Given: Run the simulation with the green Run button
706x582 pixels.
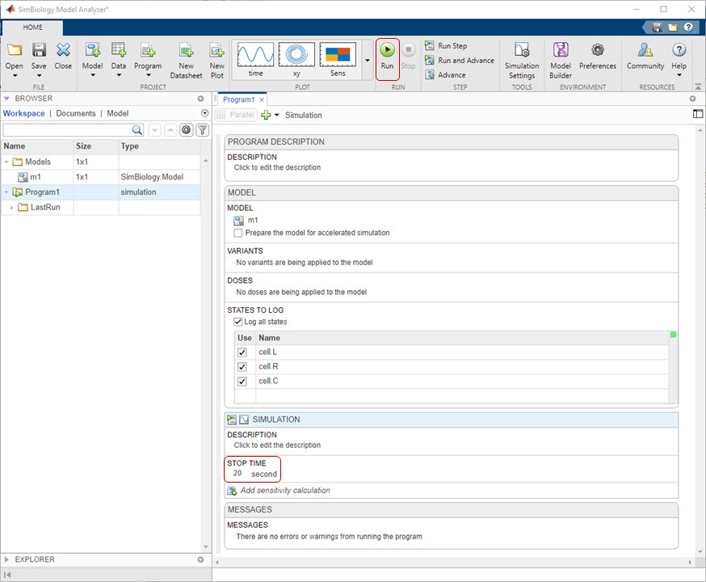Looking at the screenshot, I should coord(388,52).
